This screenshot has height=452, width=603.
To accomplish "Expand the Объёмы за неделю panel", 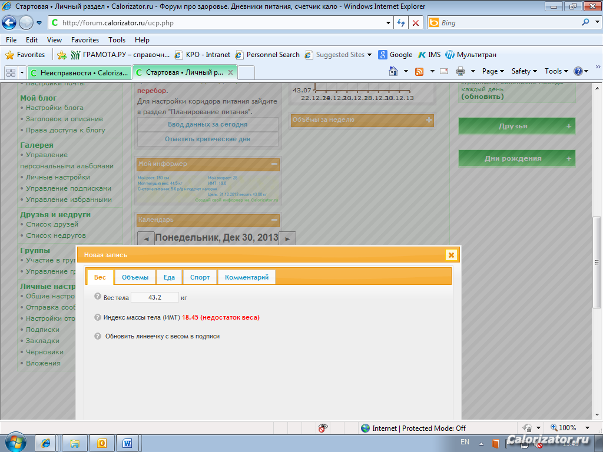I will coord(429,120).
